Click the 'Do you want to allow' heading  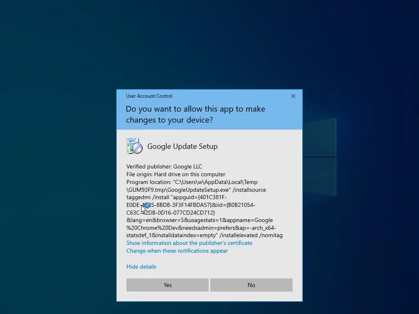(x=195, y=114)
